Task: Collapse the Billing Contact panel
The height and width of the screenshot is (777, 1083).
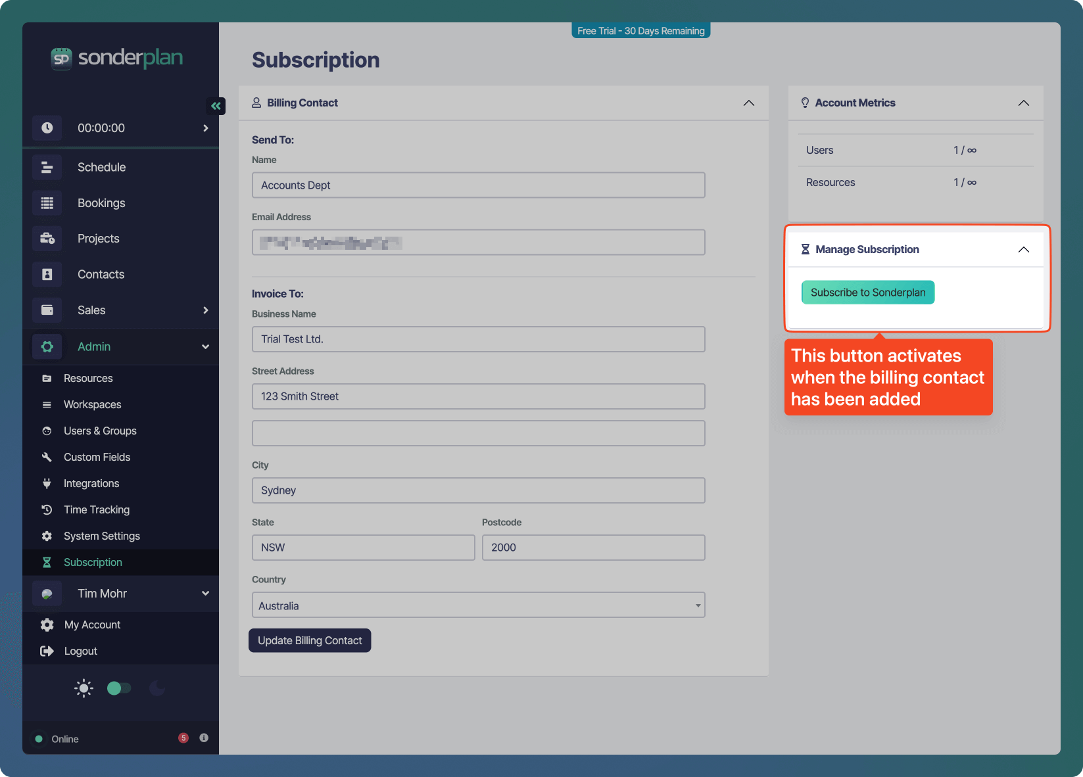Action: 749,103
